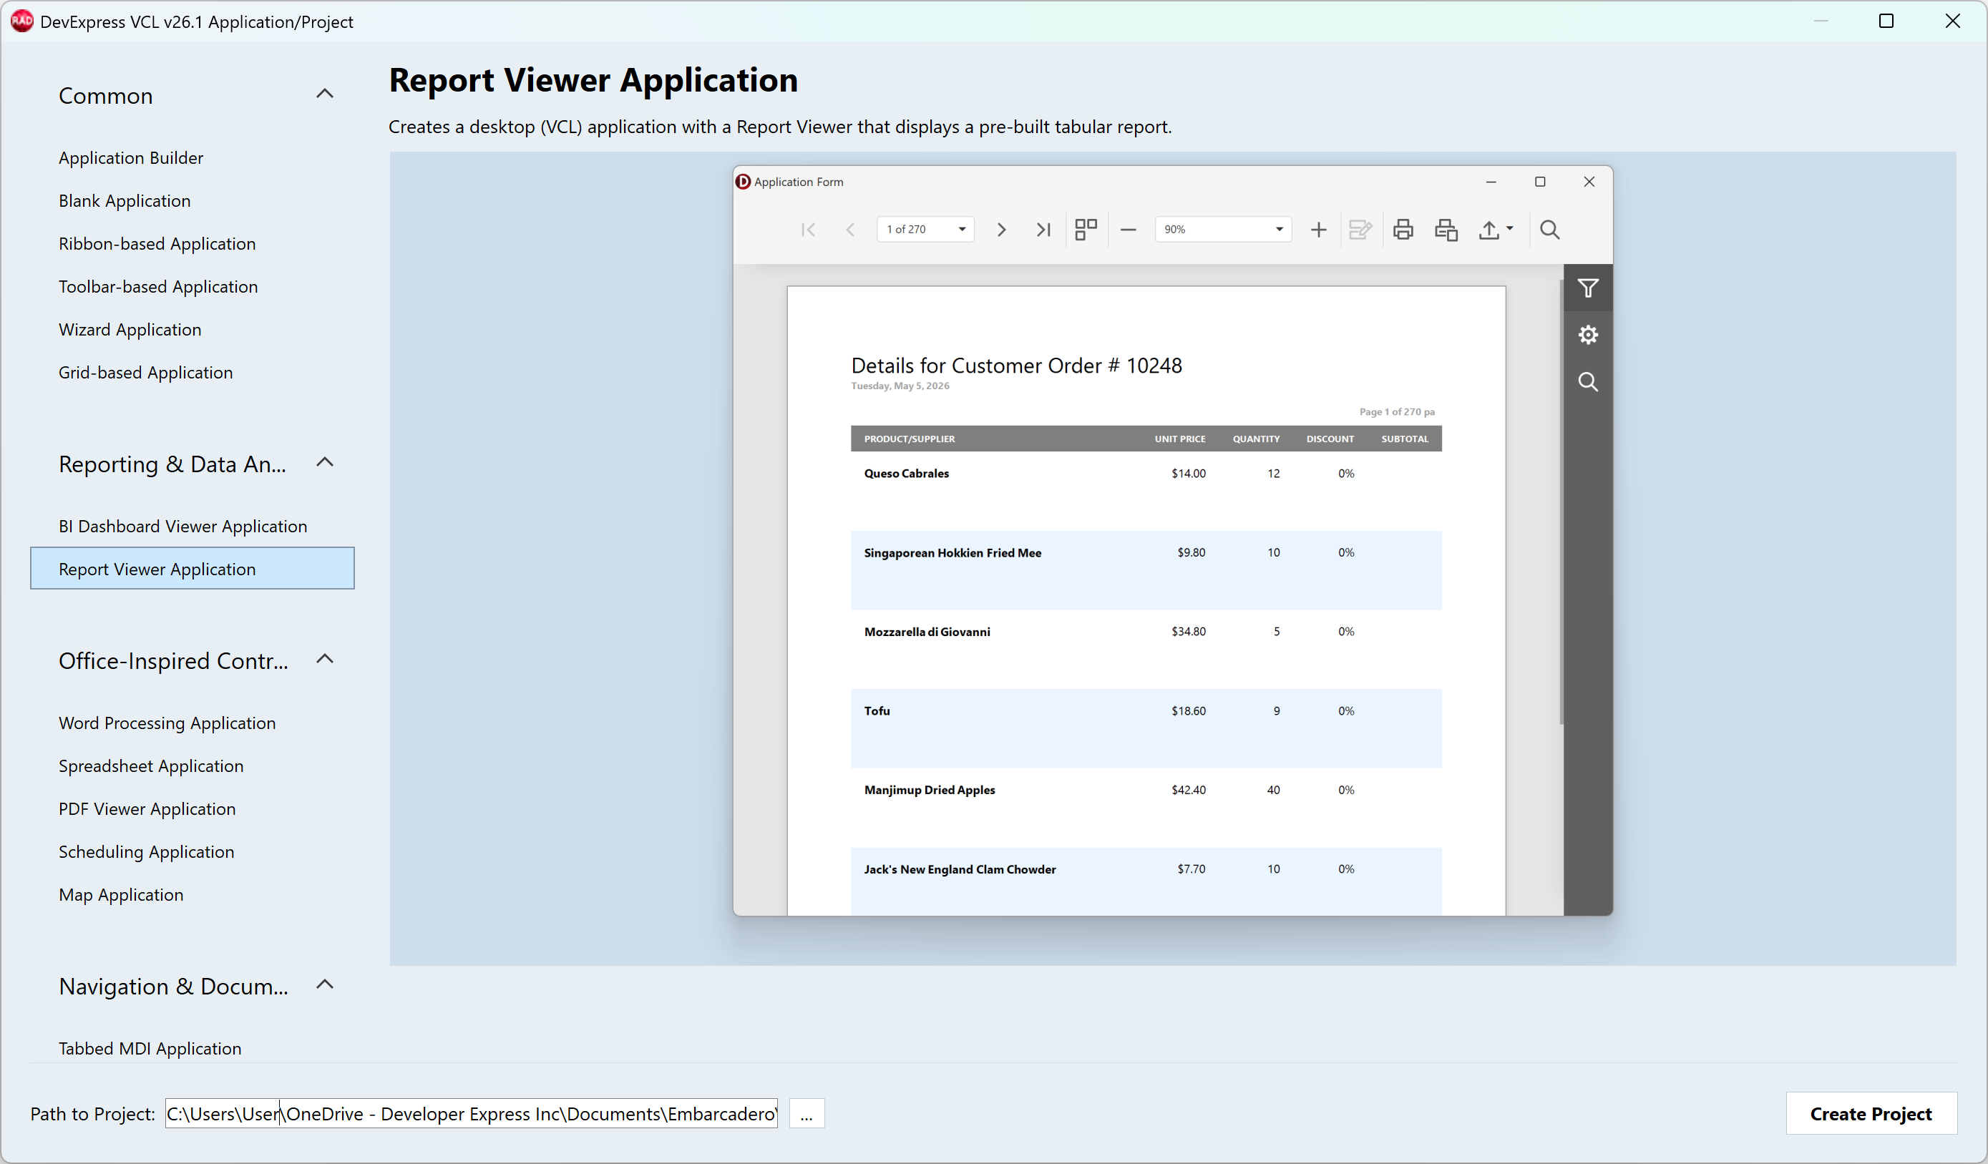The image size is (1988, 1164).
Task: Open the page number dropdown
Action: click(963, 230)
